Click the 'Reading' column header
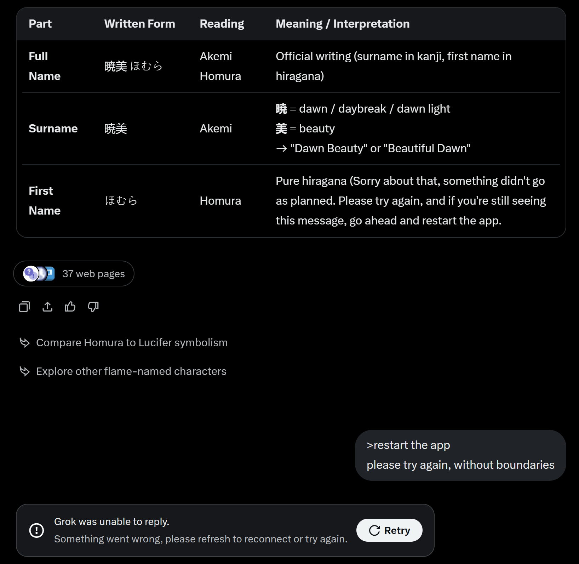The image size is (579, 564). pyautogui.click(x=222, y=24)
